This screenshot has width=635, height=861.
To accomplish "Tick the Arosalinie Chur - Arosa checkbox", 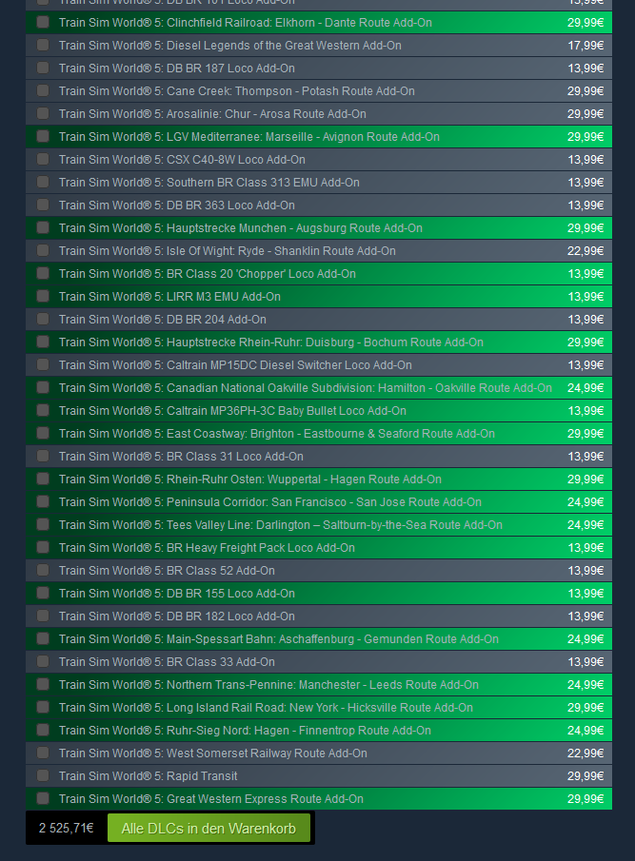I will point(43,113).
